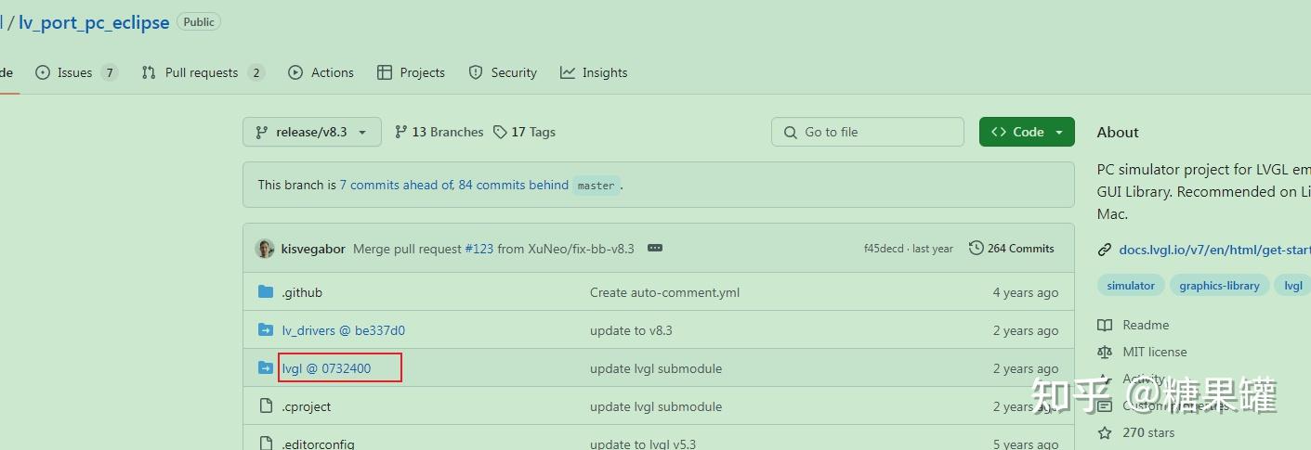This screenshot has width=1311, height=450.
Task: Open the Pull requests tab
Action: click(x=202, y=72)
